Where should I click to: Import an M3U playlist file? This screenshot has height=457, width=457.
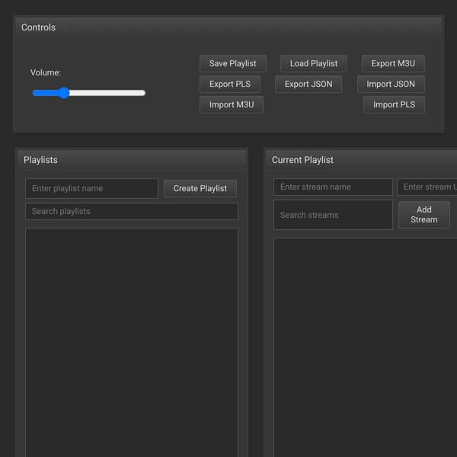click(232, 104)
